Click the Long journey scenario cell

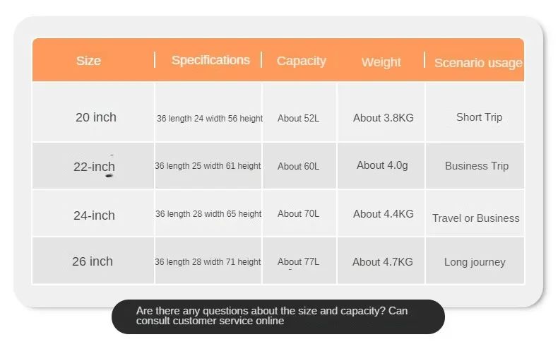pos(475,262)
